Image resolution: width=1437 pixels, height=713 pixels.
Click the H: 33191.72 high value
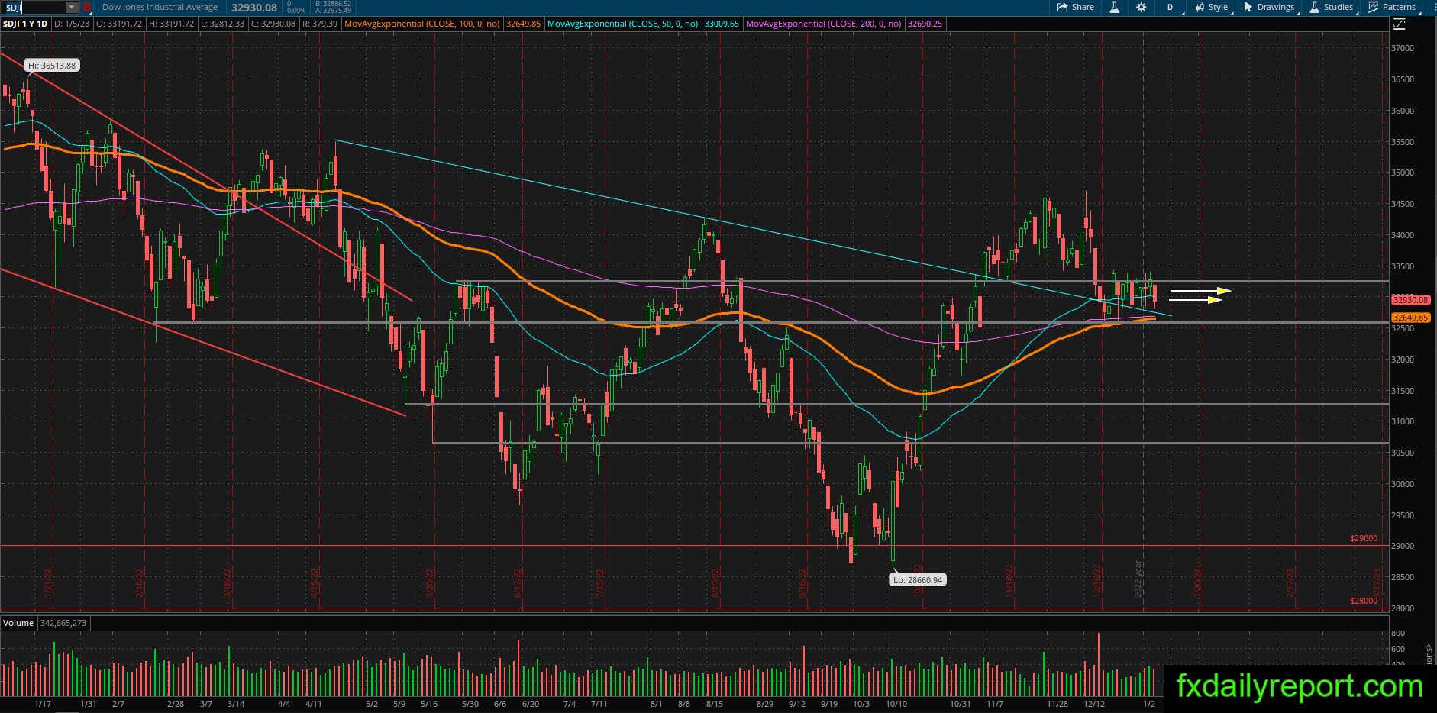click(x=171, y=24)
